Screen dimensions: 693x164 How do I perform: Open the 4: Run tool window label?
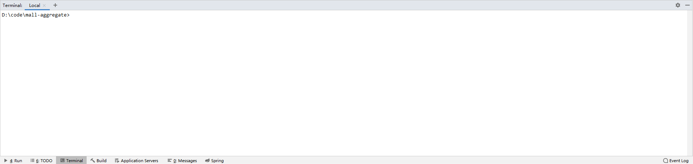pos(16,161)
